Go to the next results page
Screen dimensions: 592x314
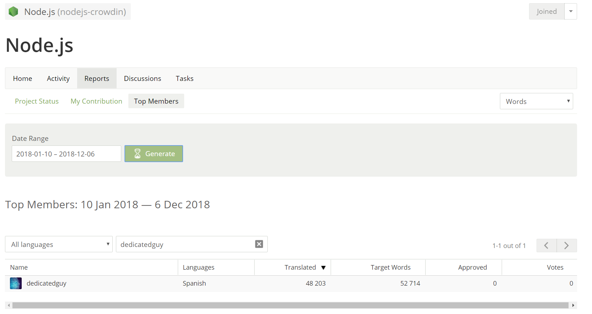click(567, 246)
